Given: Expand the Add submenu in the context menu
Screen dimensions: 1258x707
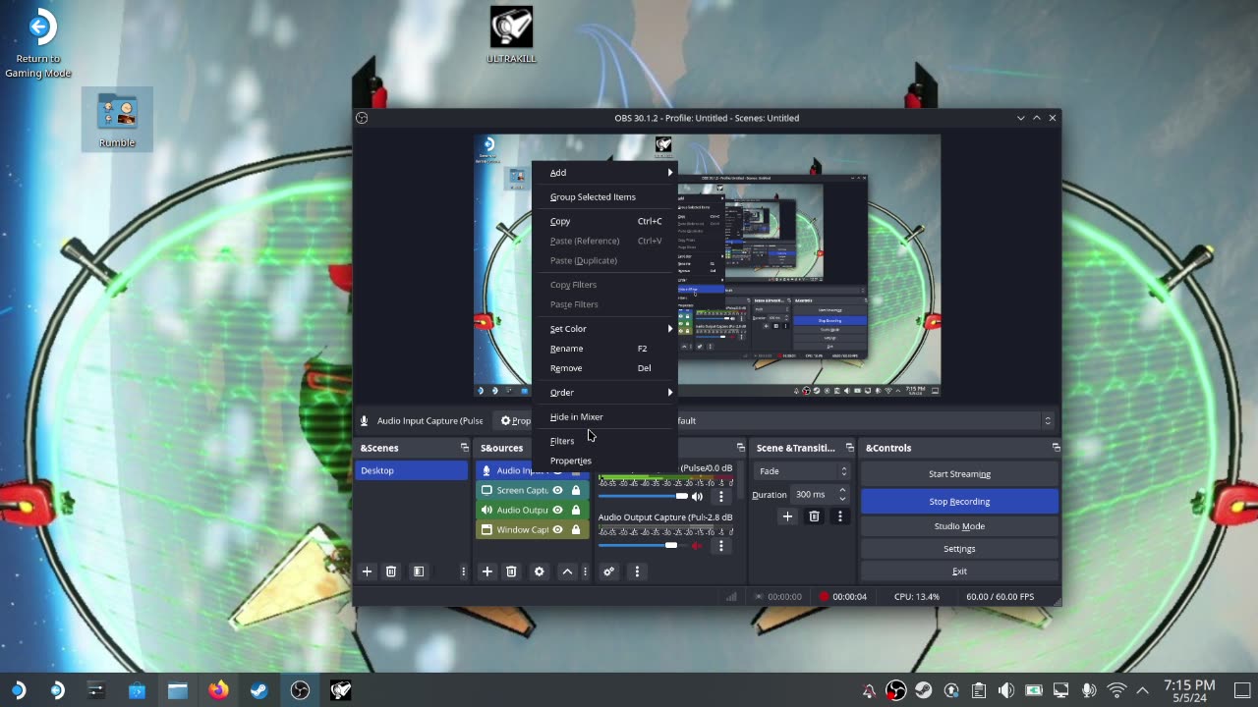Looking at the screenshot, I should click(x=604, y=173).
